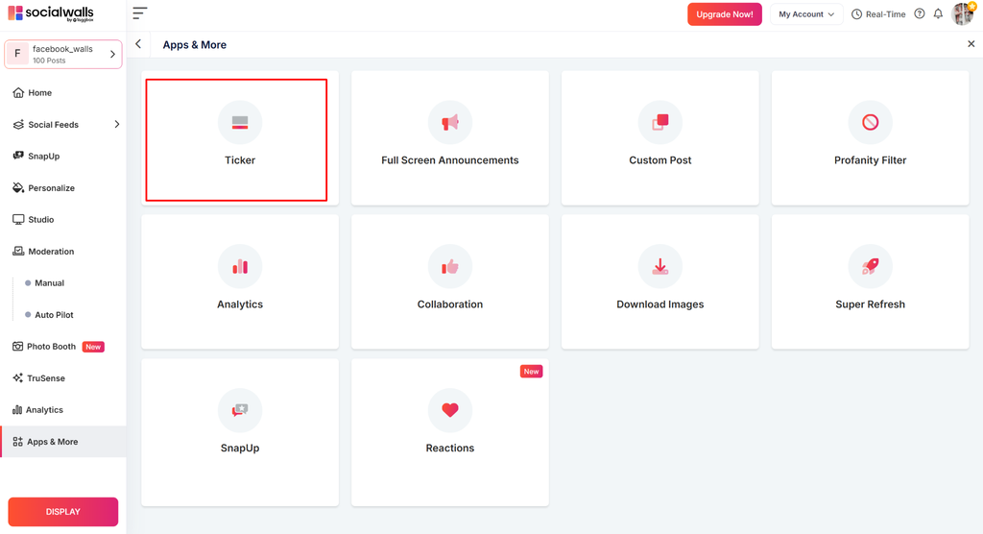Image resolution: width=983 pixels, height=534 pixels.
Task: Click the Real-Time clock icon
Action: coord(856,14)
